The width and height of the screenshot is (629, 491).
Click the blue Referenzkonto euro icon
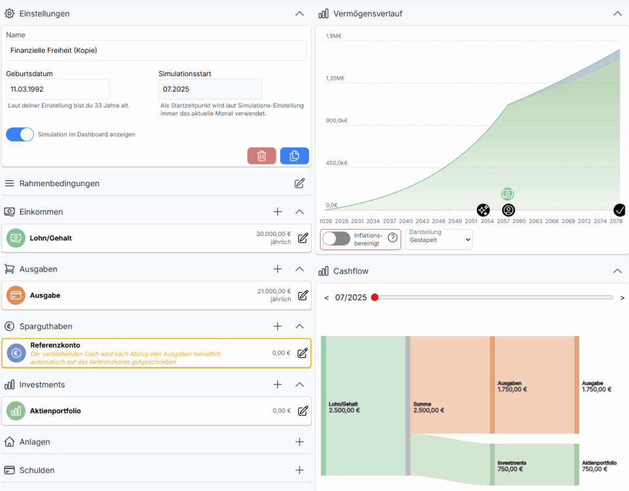(x=17, y=353)
